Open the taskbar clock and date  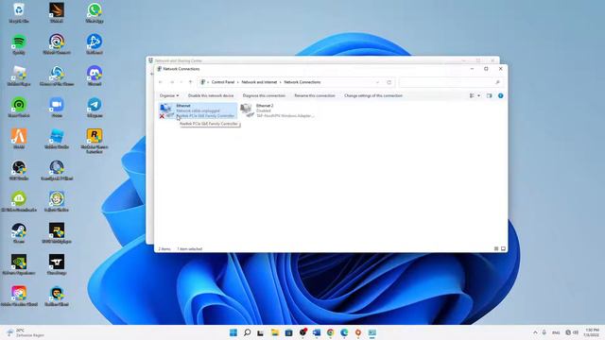[x=592, y=332]
